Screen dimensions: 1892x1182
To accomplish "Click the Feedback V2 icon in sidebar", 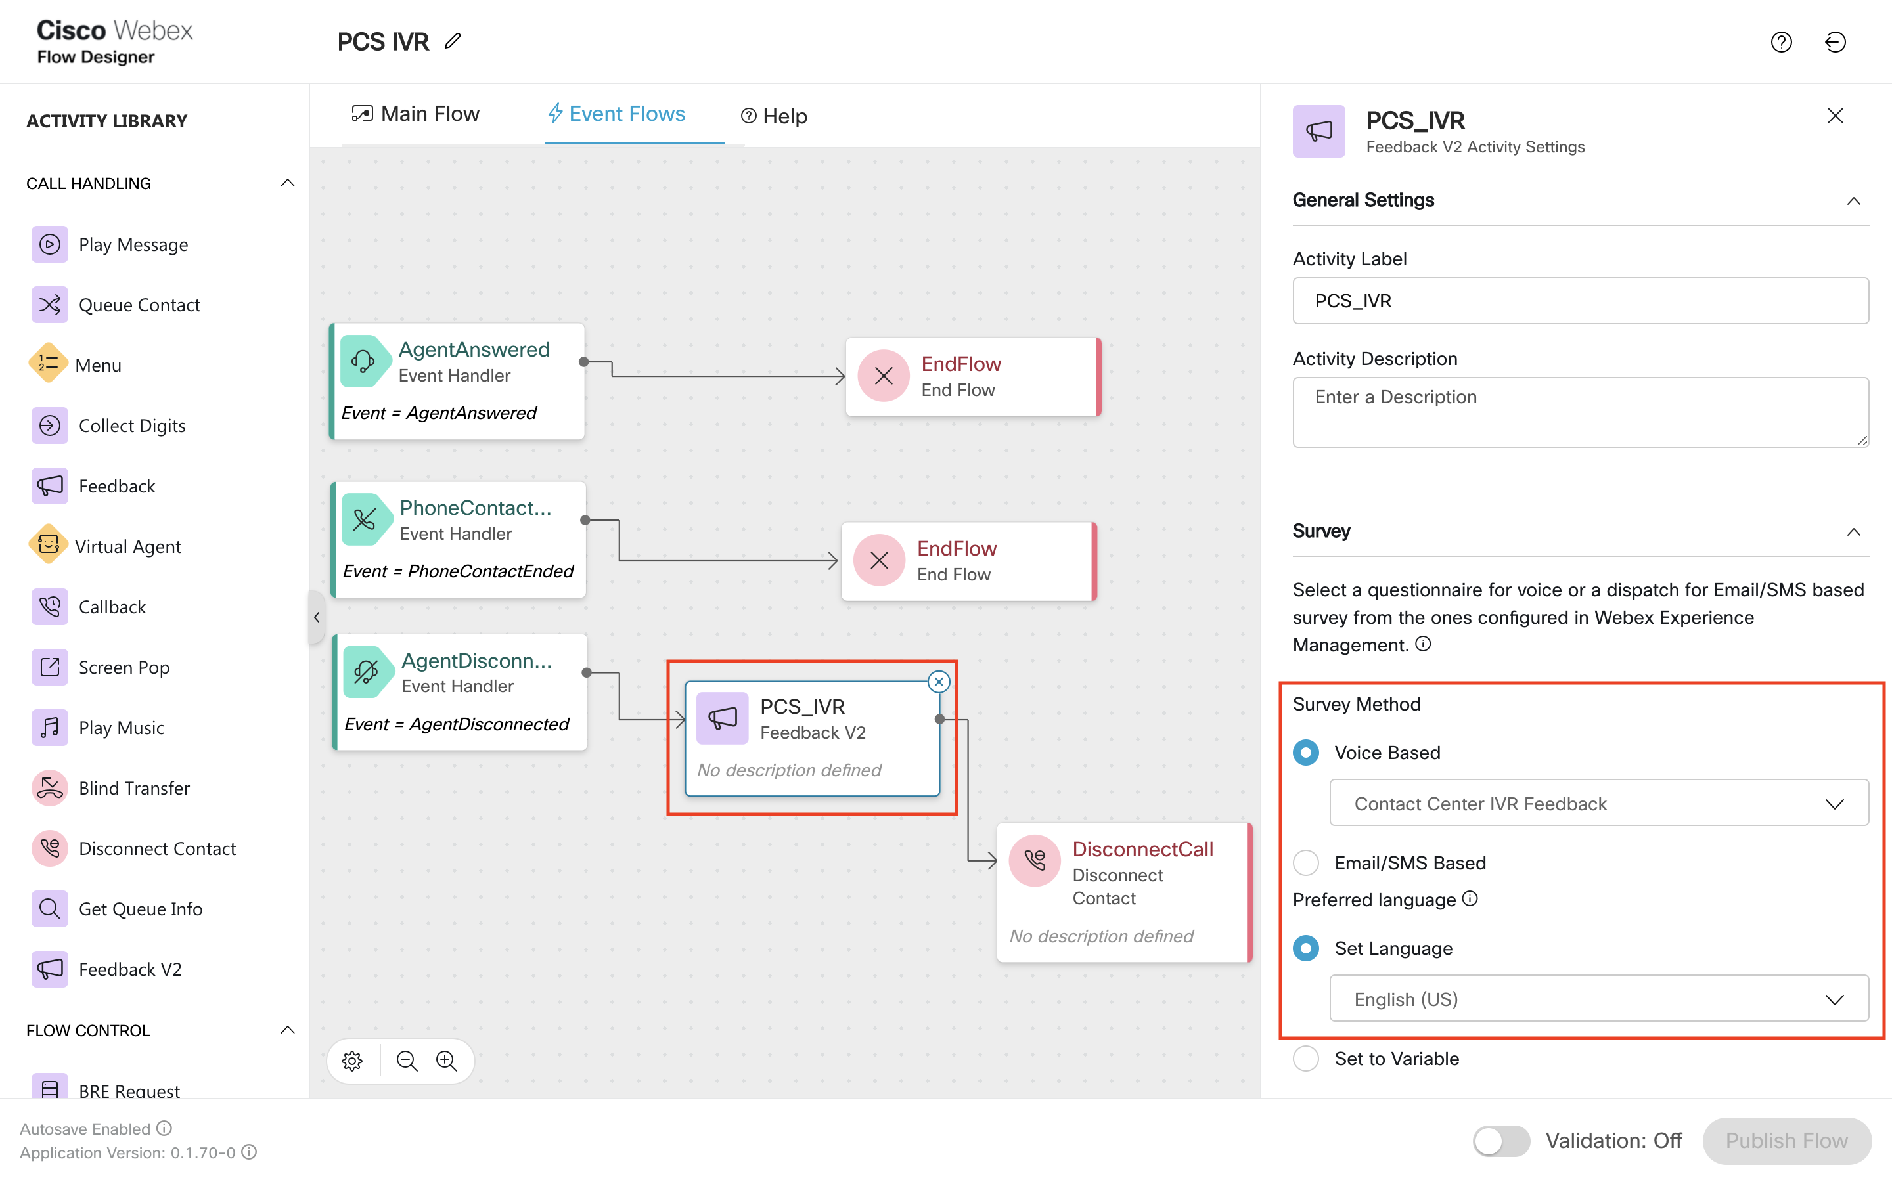I will [x=49, y=969].
